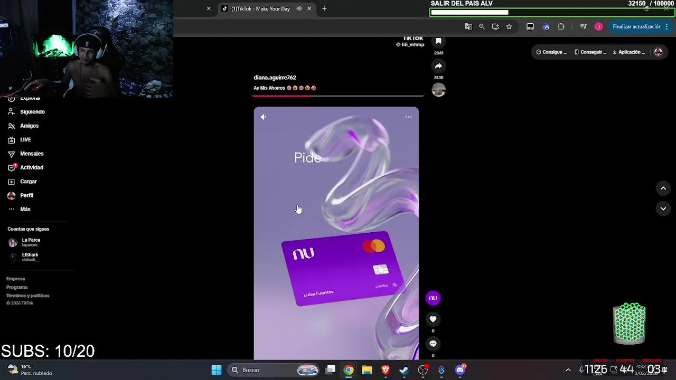Open File Explorer from taskbar
Screen dimensions: 676x380
pos(367,370)
